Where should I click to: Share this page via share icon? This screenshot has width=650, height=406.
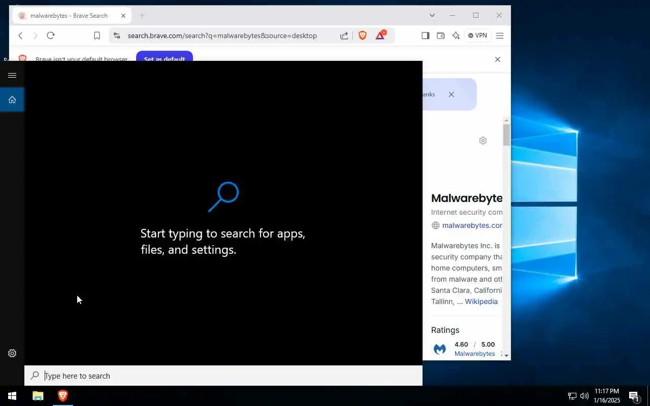[344, 36]
